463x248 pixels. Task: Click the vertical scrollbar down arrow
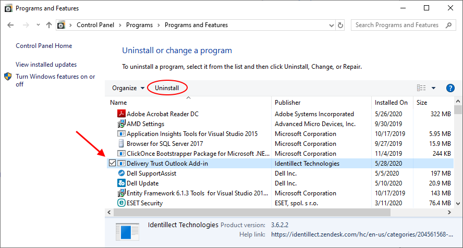click(458, 204)
